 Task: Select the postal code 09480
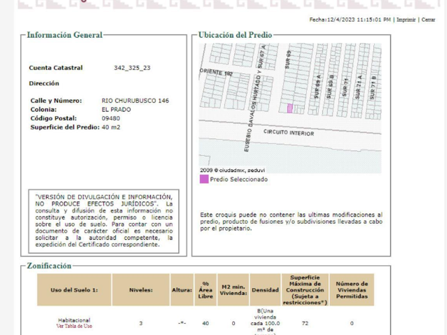pos(111,118)
